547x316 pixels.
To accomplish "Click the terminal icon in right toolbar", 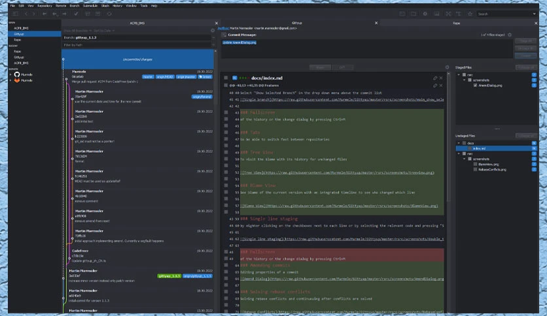I will point(402,14).
